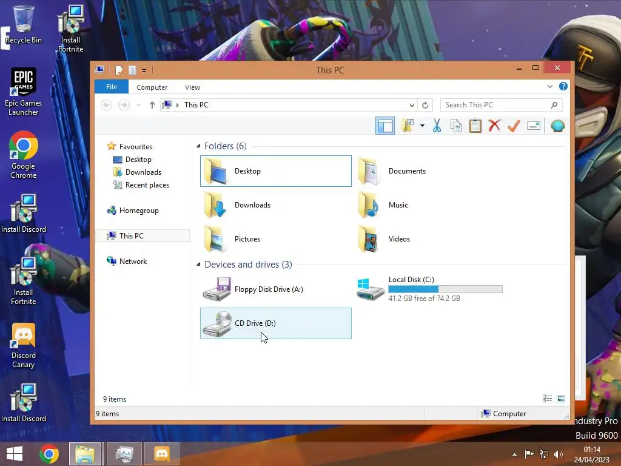Click the Refresh button in address bar
Screen dimensions: 621x466
pos(425,105)
